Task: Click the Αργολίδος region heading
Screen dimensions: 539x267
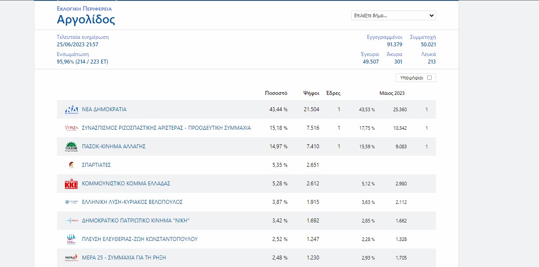Action: point(86,19)
